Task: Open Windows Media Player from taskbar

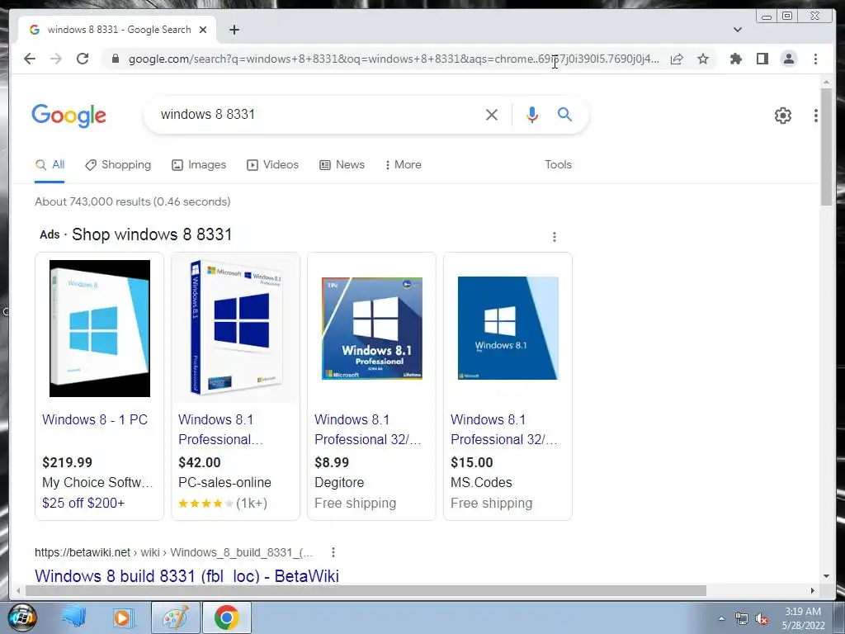Action: [124, 617]
